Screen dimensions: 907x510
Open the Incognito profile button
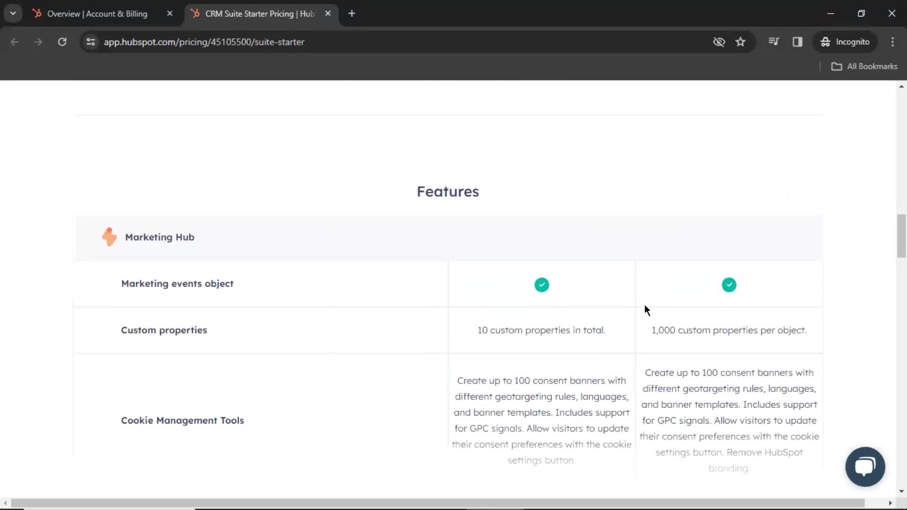846,42
